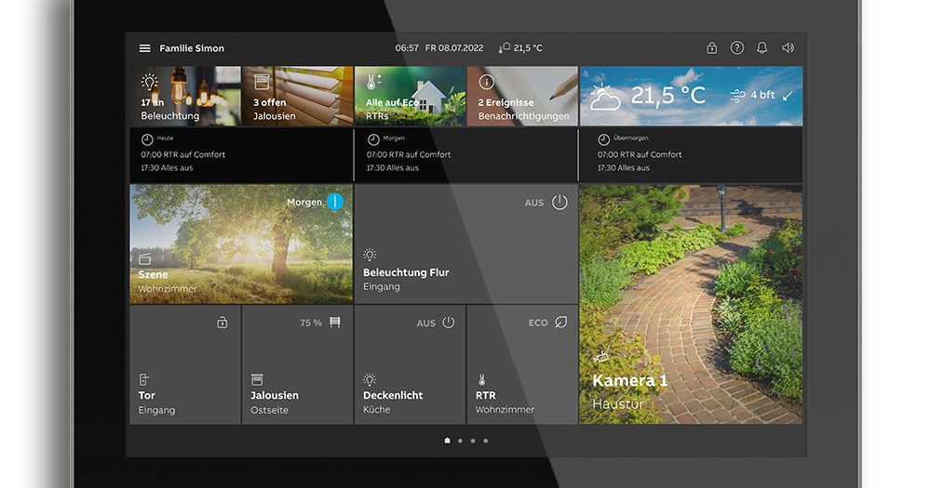Image resolution: width=931 pixels, height=488 pixels.
Task: Activate the blue Morgen scene button
Action: (335, 202)
